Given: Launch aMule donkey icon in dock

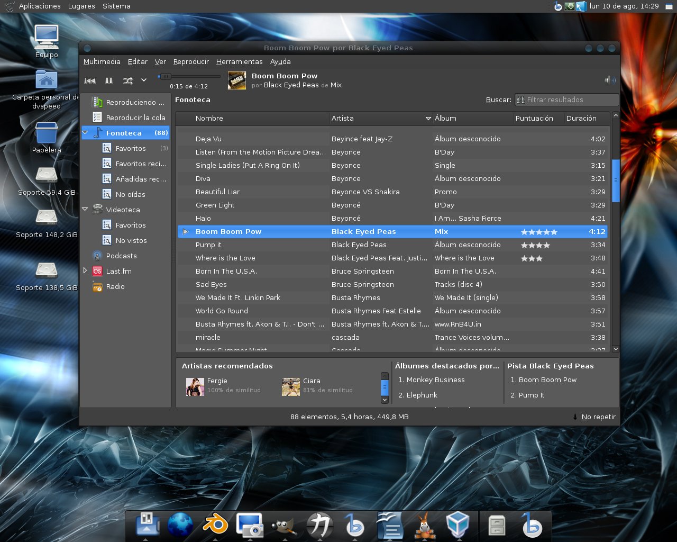Looking at the screenshot, I should tap(424, 526).
